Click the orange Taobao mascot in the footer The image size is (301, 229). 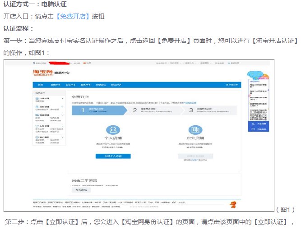233,205
